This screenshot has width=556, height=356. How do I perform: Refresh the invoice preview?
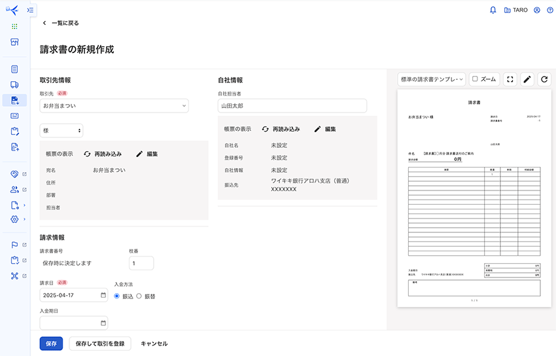tap(544, 79)
